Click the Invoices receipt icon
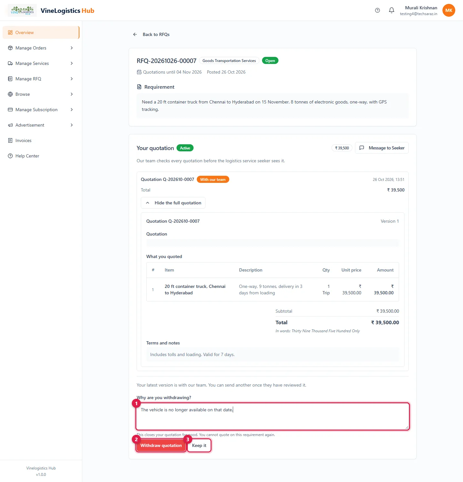 (10, 140)
